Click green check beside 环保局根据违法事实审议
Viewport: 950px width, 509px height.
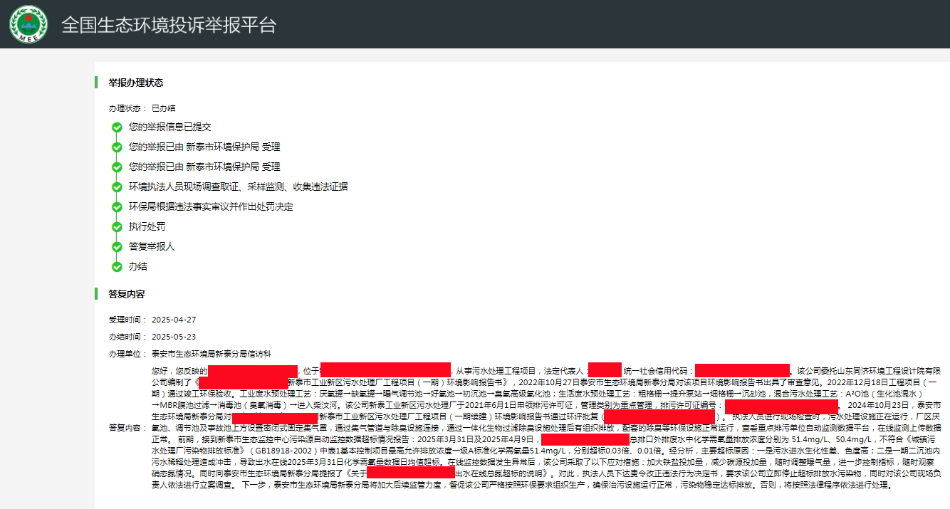117,207
